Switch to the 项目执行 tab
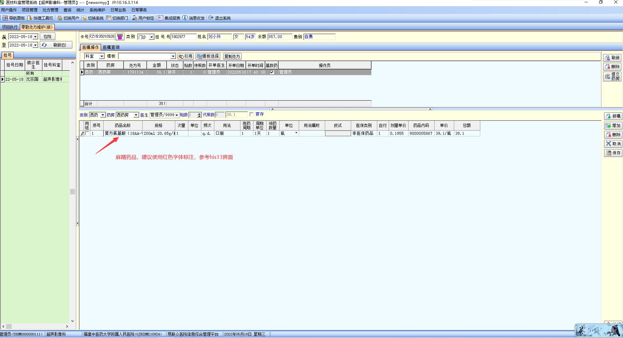623x338 pixels. click(10, 27)
